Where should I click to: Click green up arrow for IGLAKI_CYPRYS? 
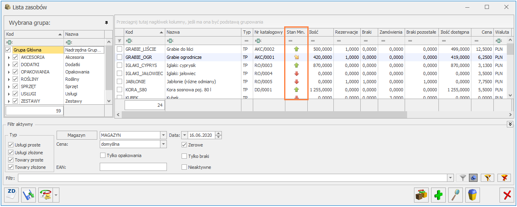coord(296,65)
